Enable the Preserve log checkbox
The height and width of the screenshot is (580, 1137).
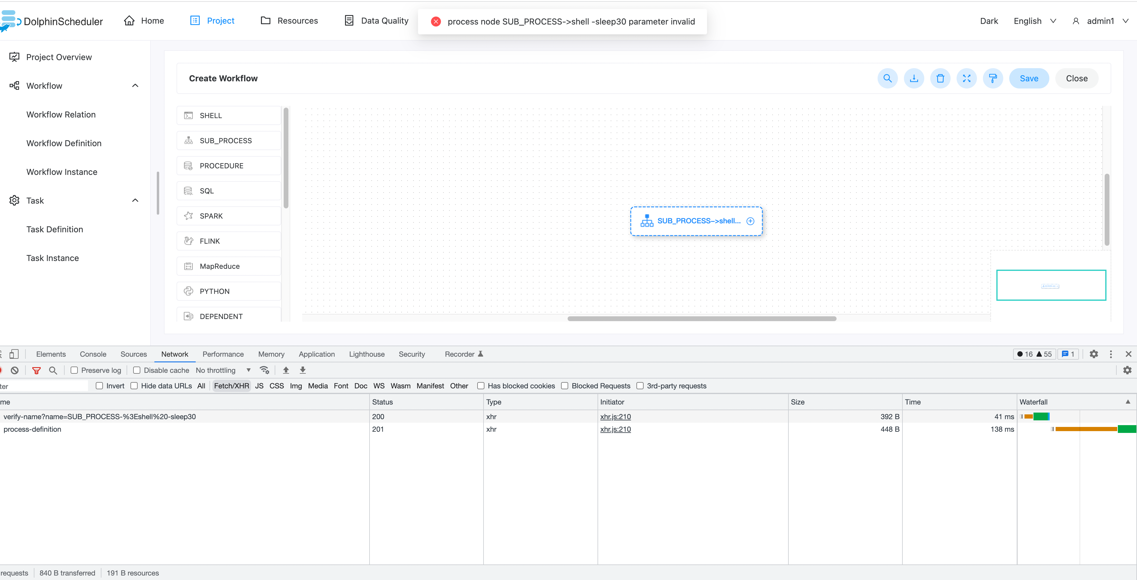(75, 370)
